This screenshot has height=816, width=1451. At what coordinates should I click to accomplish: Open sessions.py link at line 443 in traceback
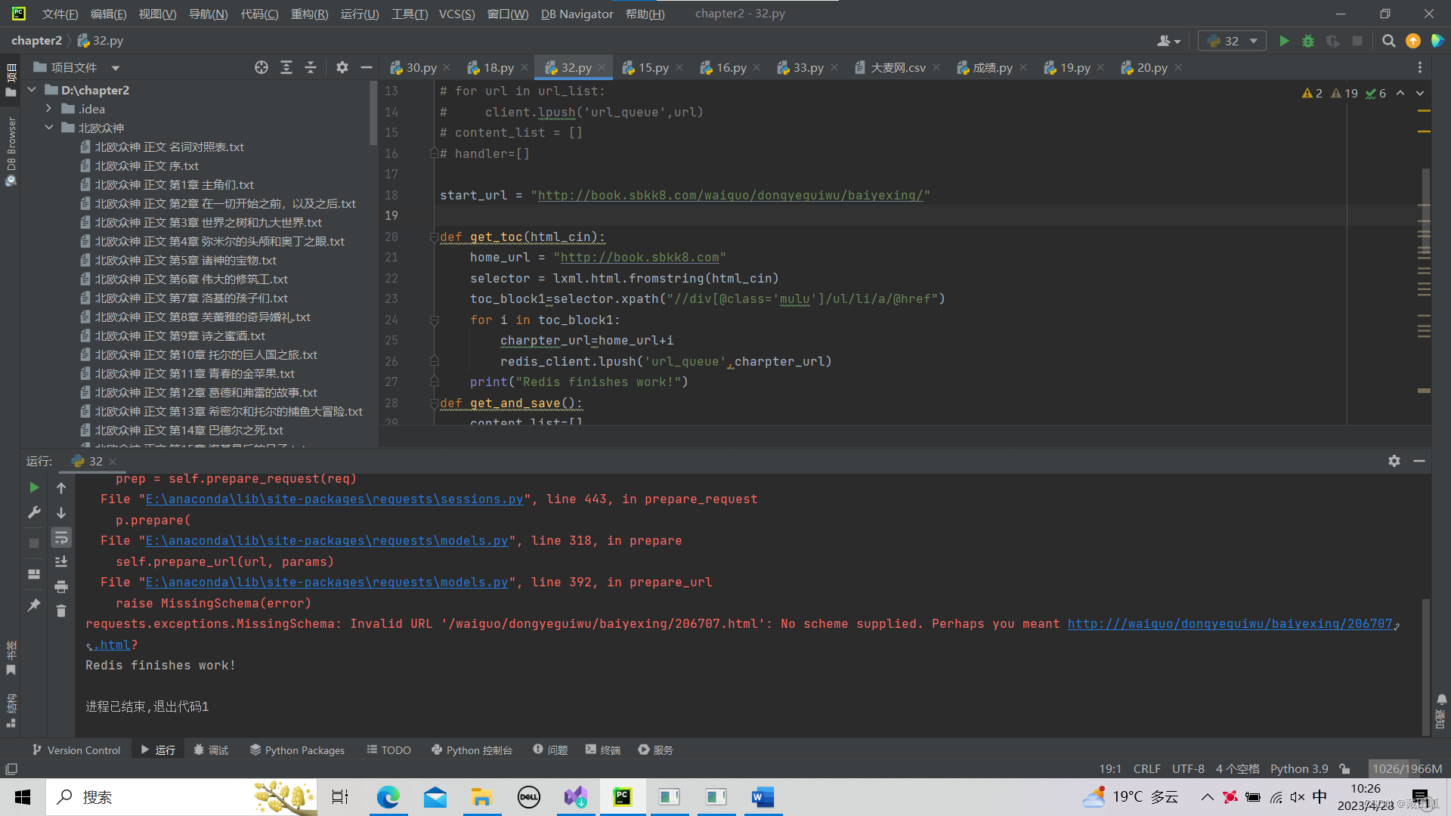[x=334, y=499]
